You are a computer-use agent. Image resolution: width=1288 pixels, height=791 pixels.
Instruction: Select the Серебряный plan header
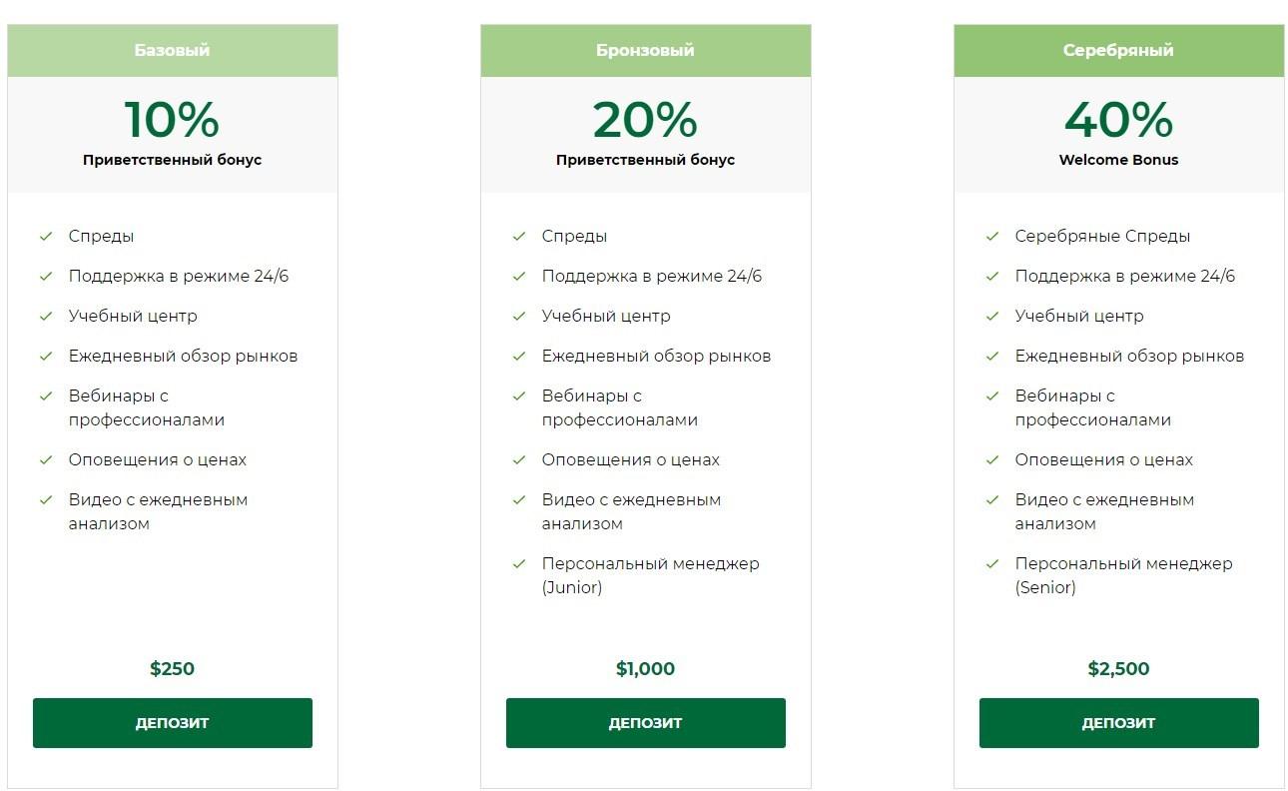pos(1119,51)
